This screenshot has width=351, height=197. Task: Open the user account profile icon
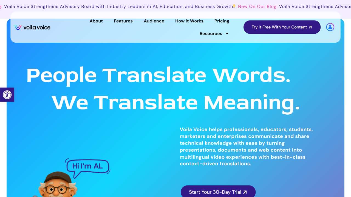tap(330, 27)
